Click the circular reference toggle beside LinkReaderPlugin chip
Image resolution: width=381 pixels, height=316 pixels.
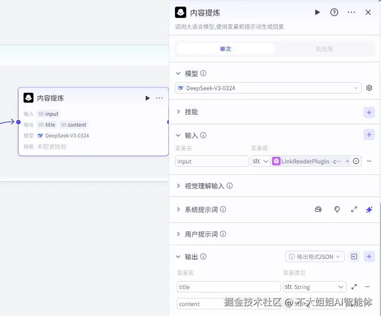point(357,161)
